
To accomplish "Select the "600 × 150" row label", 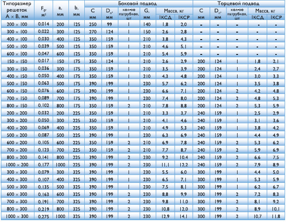I will pyautogui.click(x=17, y=91).
